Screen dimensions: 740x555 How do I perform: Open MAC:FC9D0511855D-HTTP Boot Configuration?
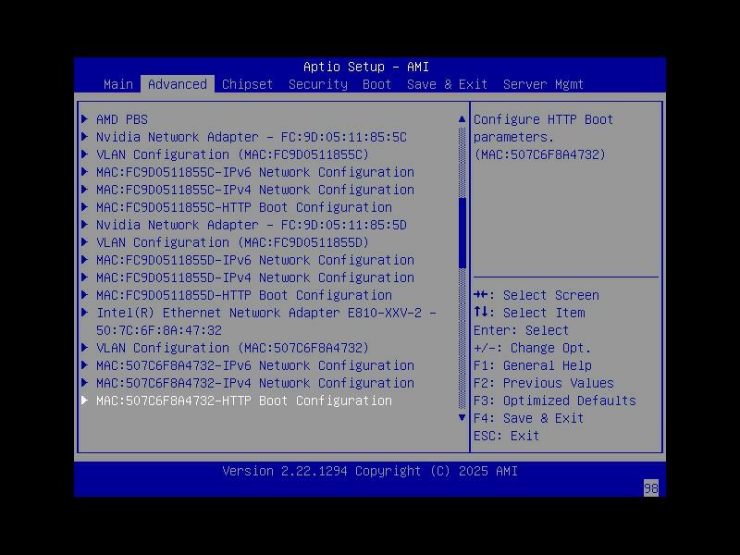244,295
